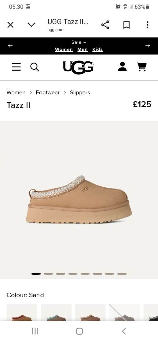
Task: Go to next promo banner arrow
Action: [x=148, y=45]
